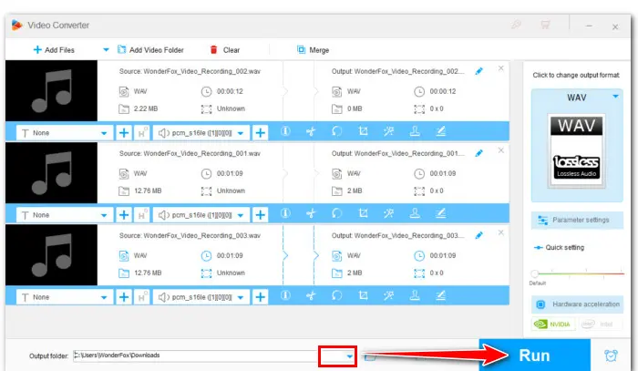Rename output of Recording_002 with pencil icon
The image size is (638, 371).
(x=478, y=71)
